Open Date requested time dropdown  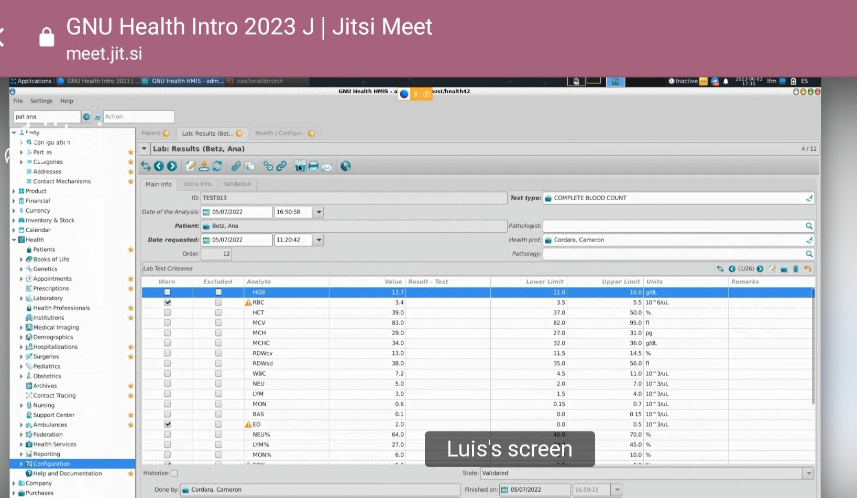point(318,240)
